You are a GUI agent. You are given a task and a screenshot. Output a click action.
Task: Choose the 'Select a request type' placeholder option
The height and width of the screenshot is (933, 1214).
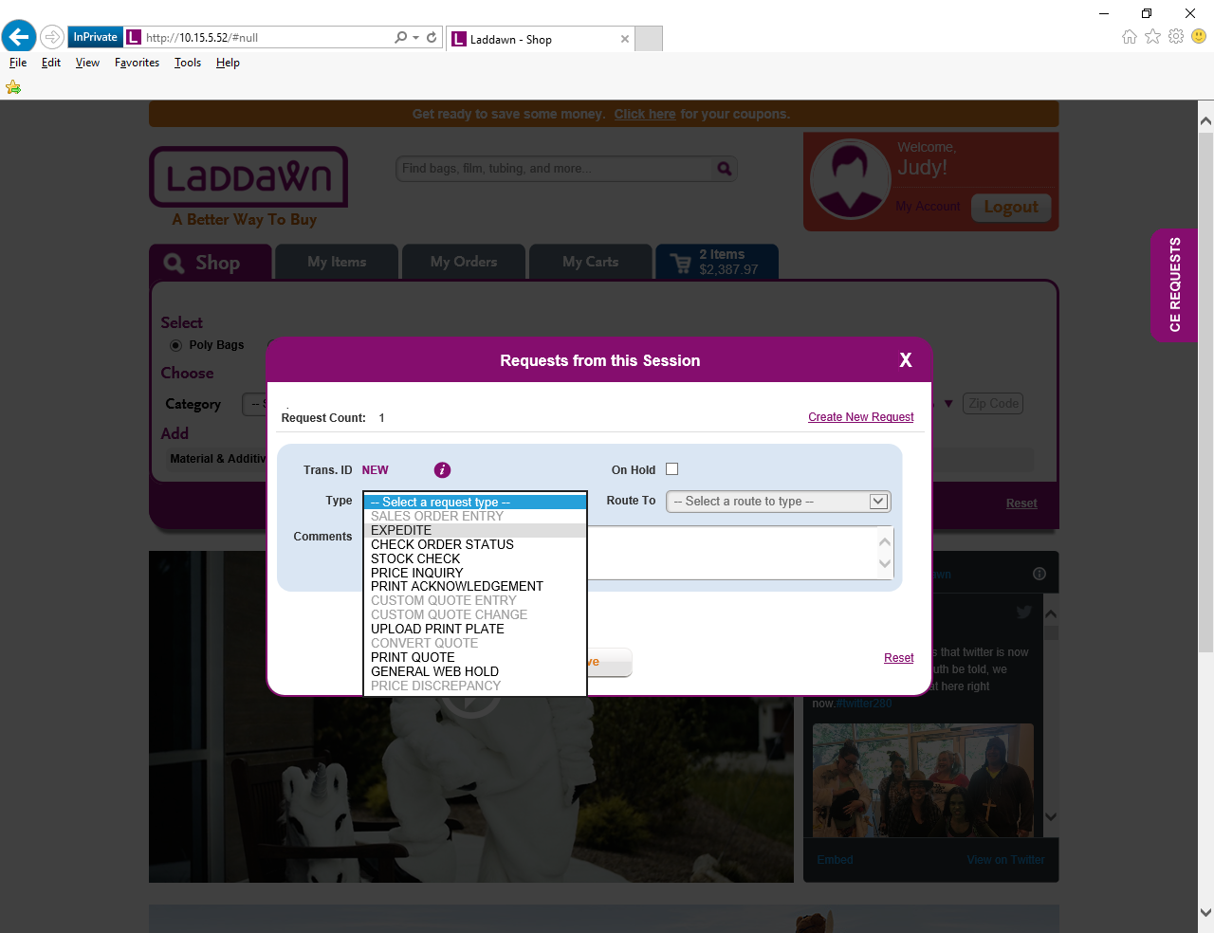475,503
